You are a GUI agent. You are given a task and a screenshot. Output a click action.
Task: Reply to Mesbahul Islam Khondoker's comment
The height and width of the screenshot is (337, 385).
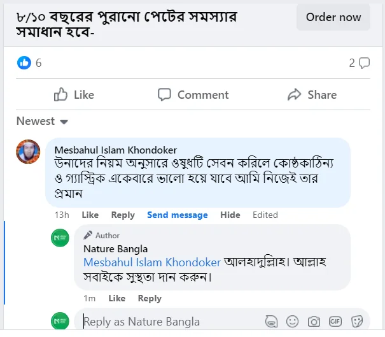[x=123, y=215]
